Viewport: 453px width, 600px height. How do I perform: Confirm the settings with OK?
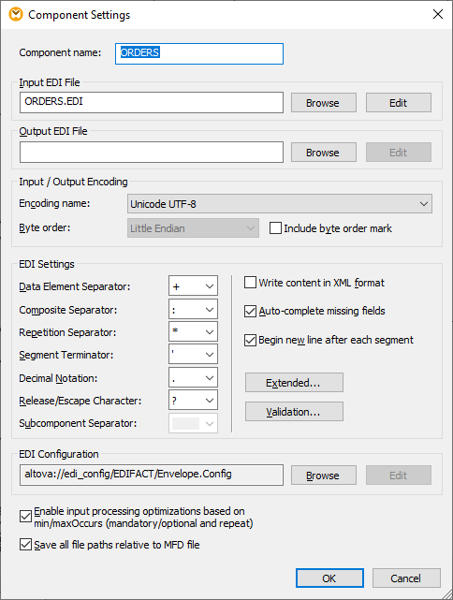coord(329,578)
